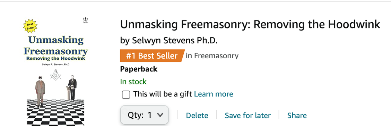
Task: Share this cart item
Action: (297, 116)
